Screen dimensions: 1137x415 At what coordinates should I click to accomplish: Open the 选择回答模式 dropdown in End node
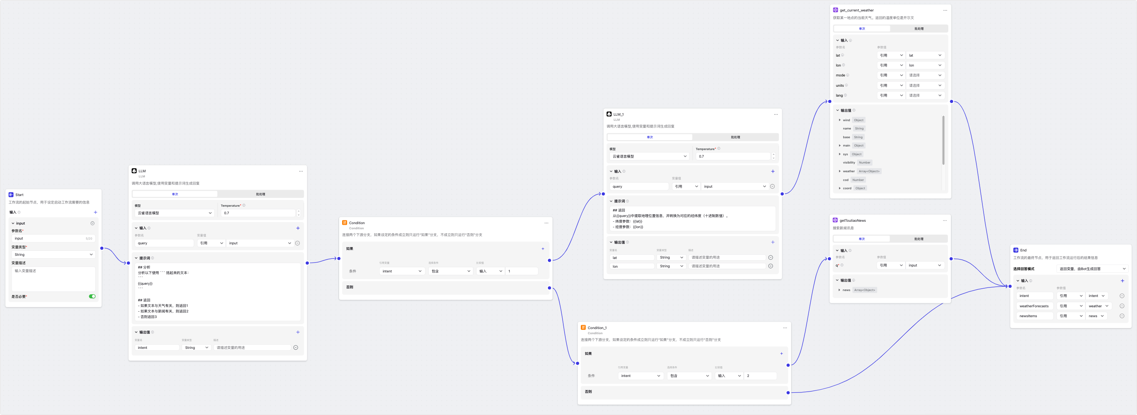point(1093,268)
